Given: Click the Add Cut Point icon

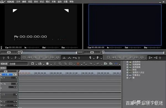Looking at the screenshot, I should (x=105, y=64).
